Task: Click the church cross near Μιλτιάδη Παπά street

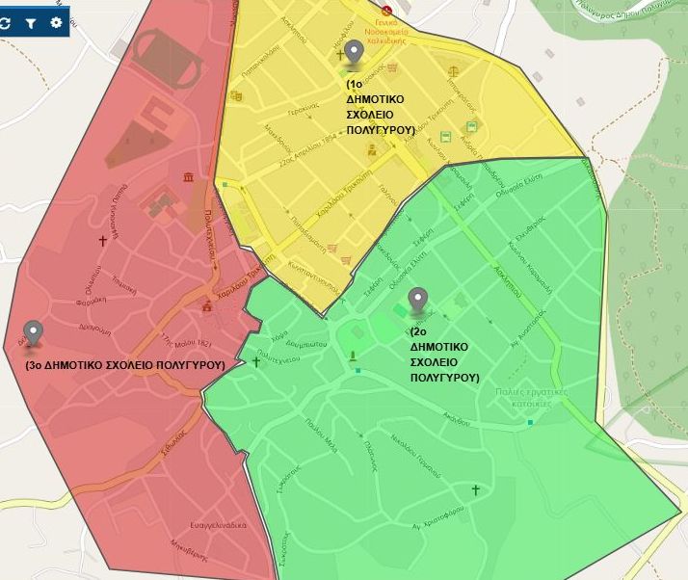Action: pyautogui.click(x=102, y=241)
